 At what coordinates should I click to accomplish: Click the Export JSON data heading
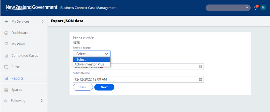coord(67,21)
